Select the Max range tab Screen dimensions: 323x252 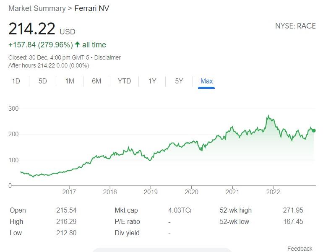206,81
